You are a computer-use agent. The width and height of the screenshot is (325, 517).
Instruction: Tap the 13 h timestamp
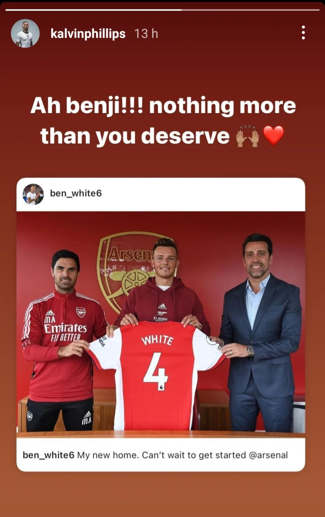pos(146,33)
